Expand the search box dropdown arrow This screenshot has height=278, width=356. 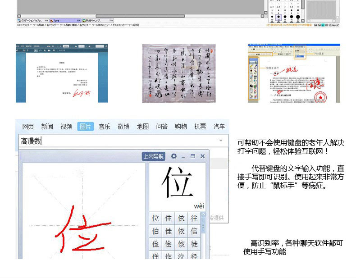coord(221,141)
